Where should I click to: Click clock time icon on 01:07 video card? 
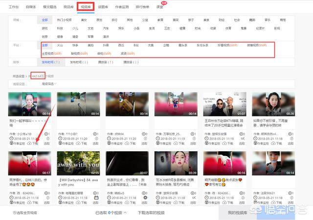[x=206, y=139]
